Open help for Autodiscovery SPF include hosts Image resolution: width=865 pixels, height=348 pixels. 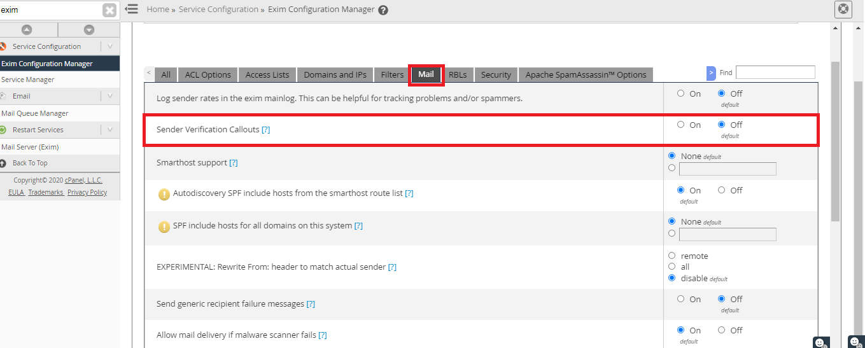pyautogui.click(x=409, y=193)
